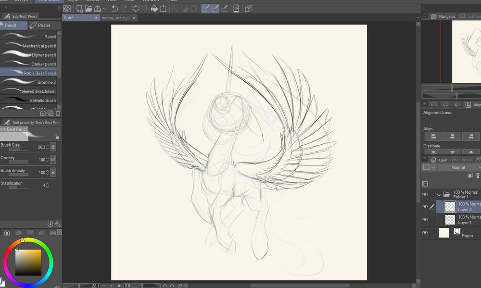Screen dimensions: 481x288
Task: Fill with the paint bucket toolbar icon
Action: [154, 9]
